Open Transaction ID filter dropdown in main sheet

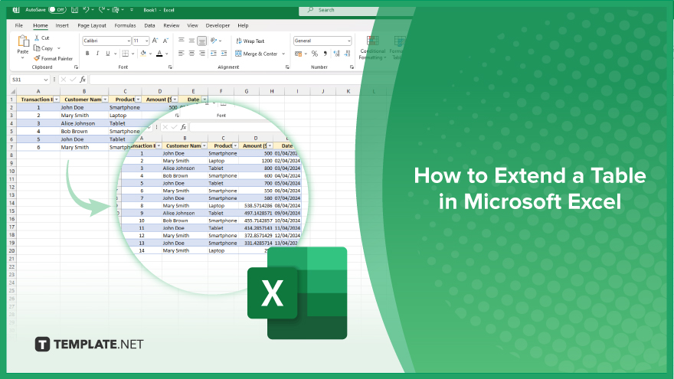tap(57, 100)
